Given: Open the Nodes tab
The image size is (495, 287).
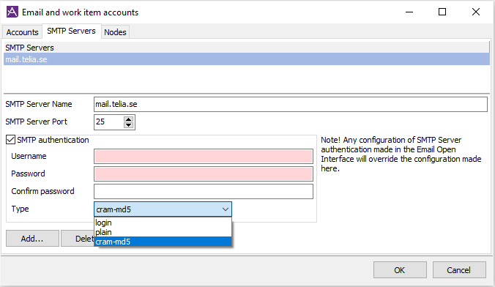Looking at the screenshot, I should coord(115,32).
